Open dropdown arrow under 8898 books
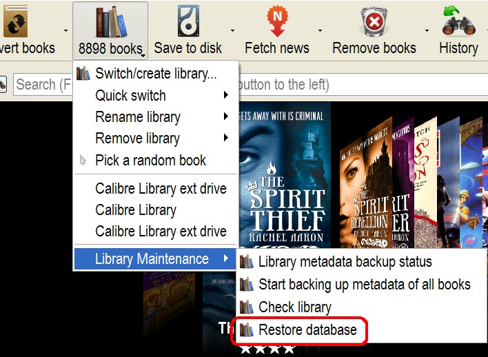Screen dimensions: 488x357 (143, 55)
